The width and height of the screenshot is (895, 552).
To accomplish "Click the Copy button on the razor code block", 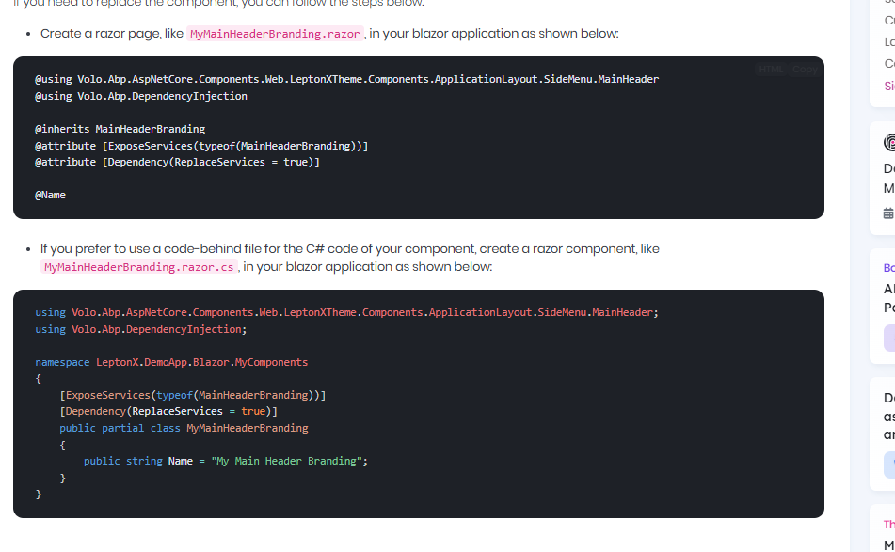I will click(x=805, y=70).
